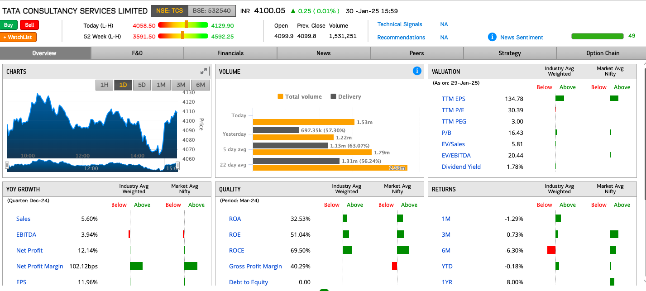Open the ROA quality metric
The image size is (646, 291).
coord(235,219)
